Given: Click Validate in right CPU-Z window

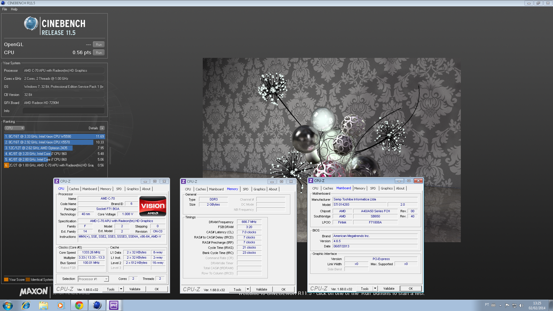Looking at the screenshot, I should [389, 289].
